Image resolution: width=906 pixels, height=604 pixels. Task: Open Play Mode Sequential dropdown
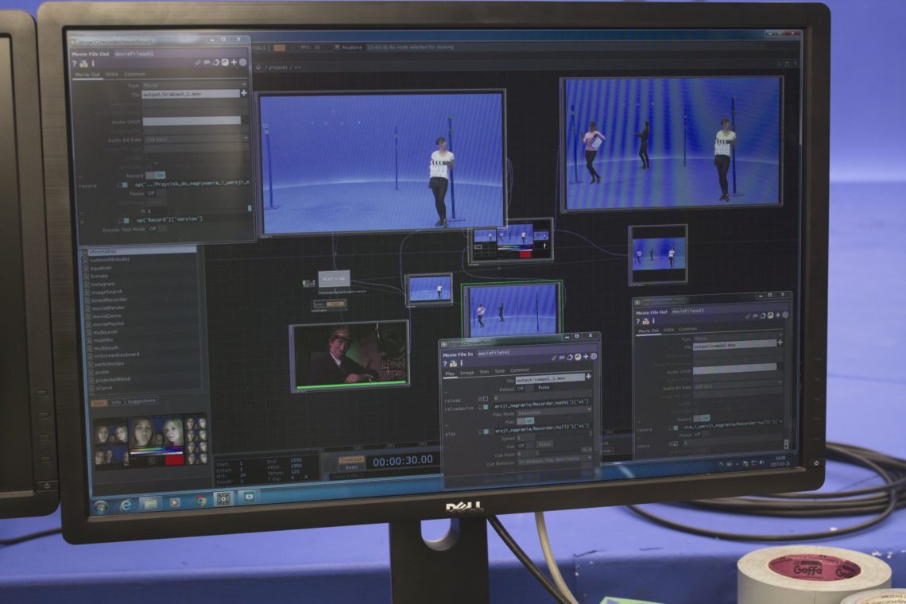(554, 413)
